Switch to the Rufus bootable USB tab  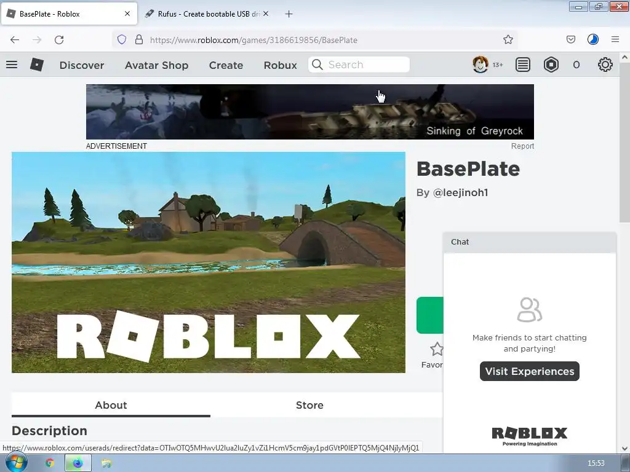pyautogui.click(x=207, y=14)
